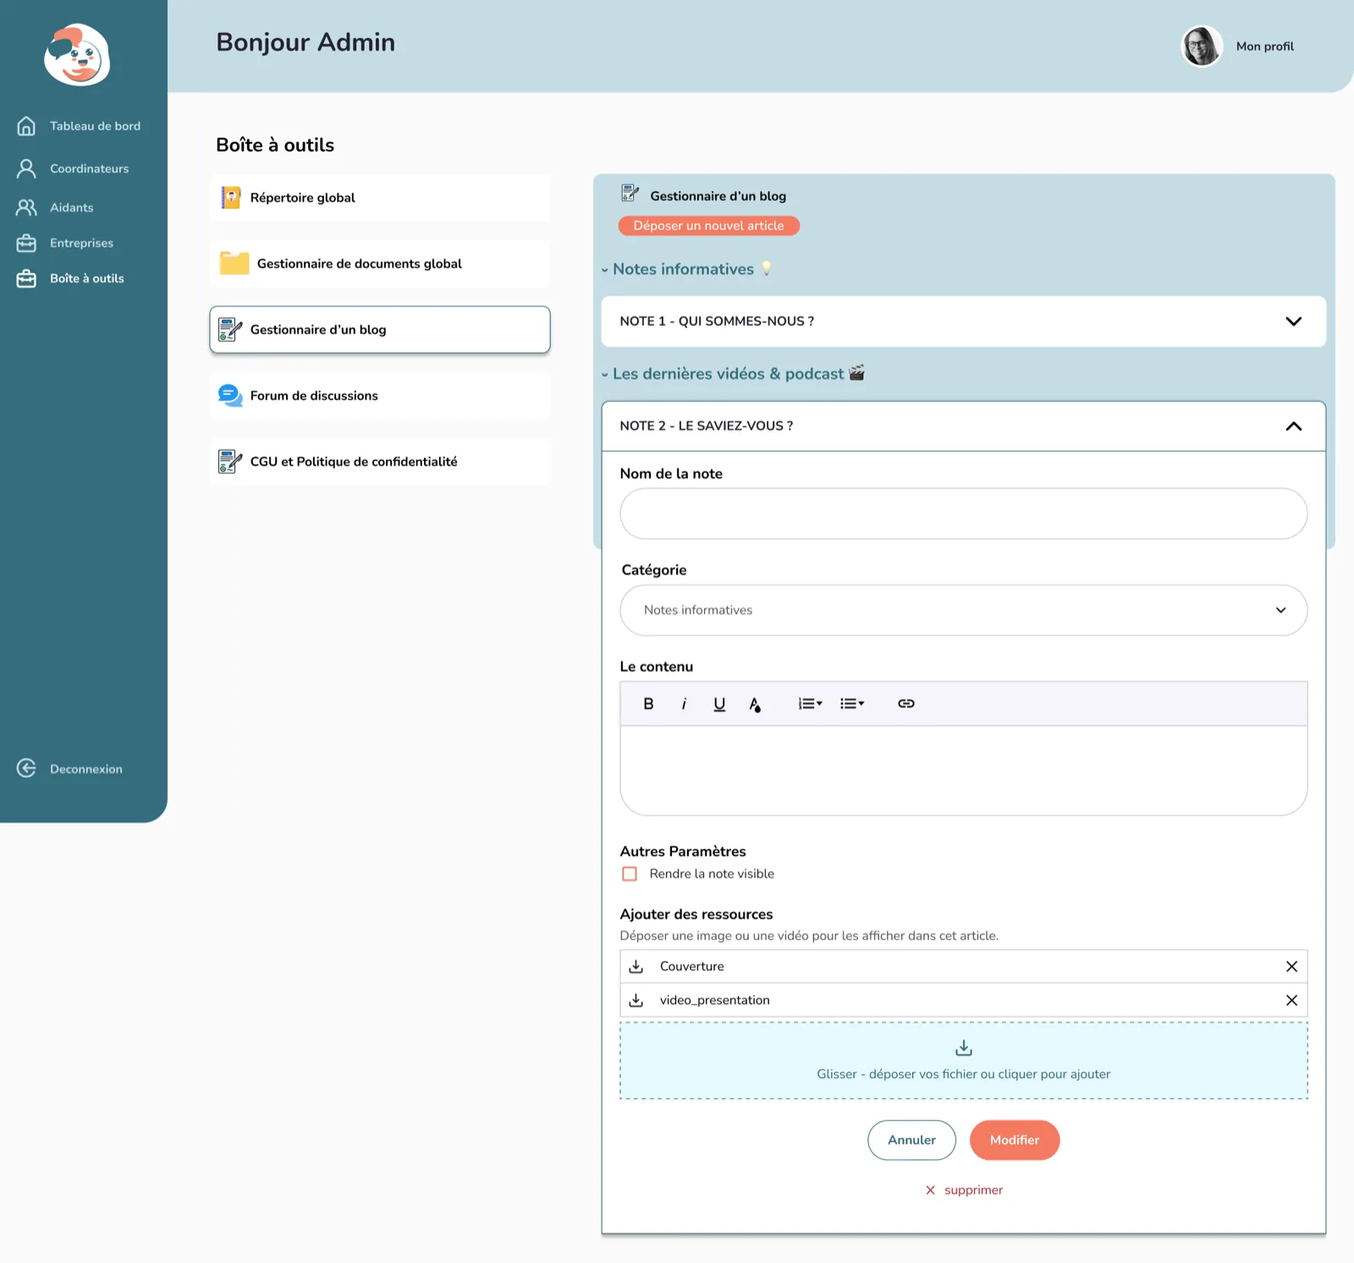Click the blog icon in the right panel header
Image resolution: width=1354 pixels, height=1263 pixels.
(630, 194)
